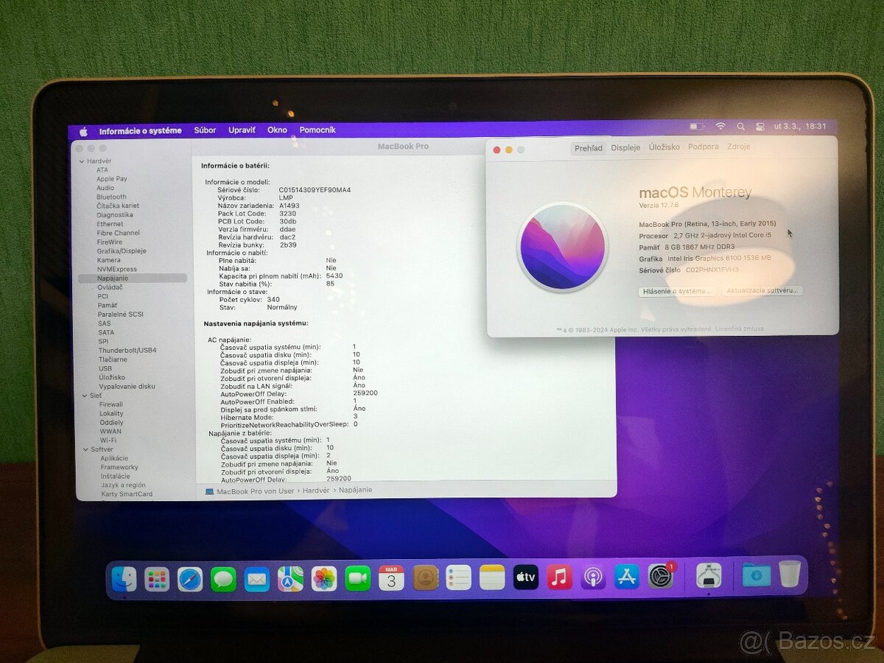This screenshot has height=663, width=884.
Task: Open the Okno menu
Action: tap(277, 130)
